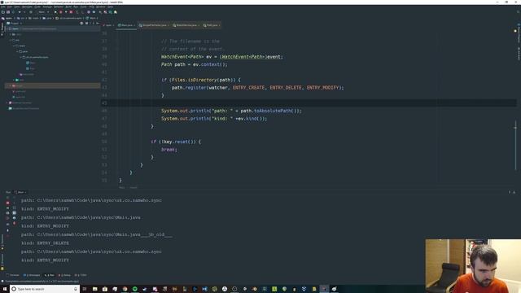
Task: Click the Debug bug icon in toolbar
Action: pyautogui.click(x=60, y=12)
